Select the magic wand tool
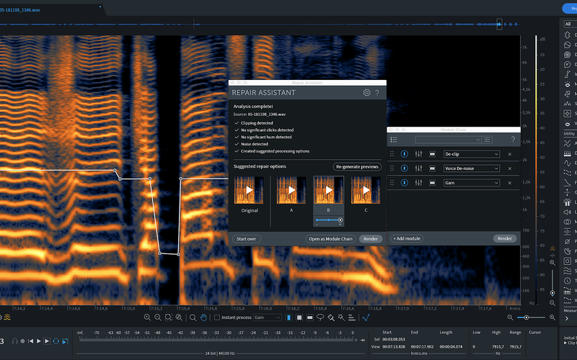 [341, 318]
